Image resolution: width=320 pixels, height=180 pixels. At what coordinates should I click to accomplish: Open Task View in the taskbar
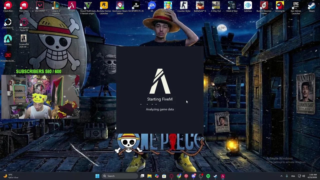[x=142, y=176]
